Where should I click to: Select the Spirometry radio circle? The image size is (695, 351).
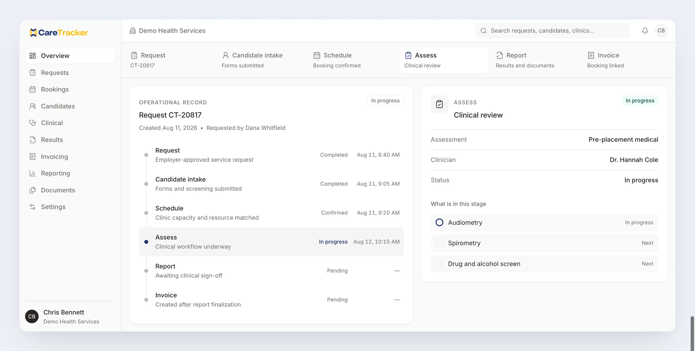coord(439,243)
